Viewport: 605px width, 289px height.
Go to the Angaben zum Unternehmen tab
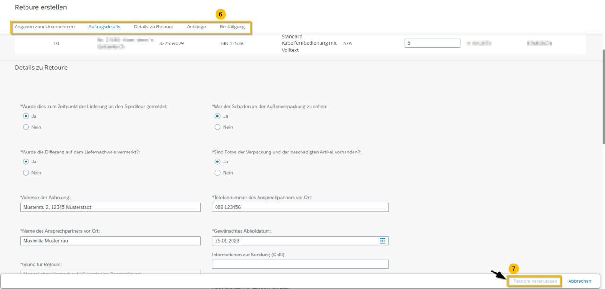click(44, 27)
